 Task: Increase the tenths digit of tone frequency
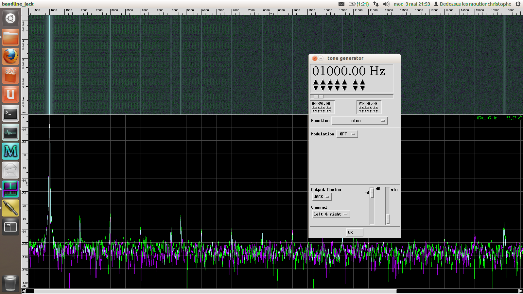355,82
